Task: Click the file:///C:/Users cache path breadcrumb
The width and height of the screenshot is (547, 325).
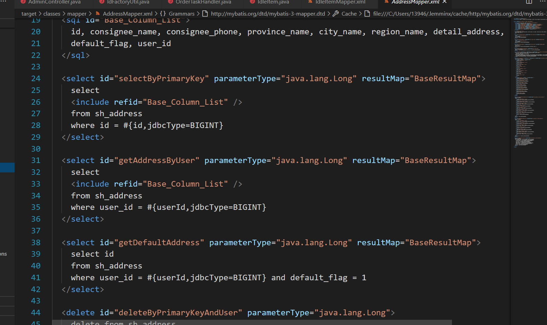Action: click(x=460, y=14)
